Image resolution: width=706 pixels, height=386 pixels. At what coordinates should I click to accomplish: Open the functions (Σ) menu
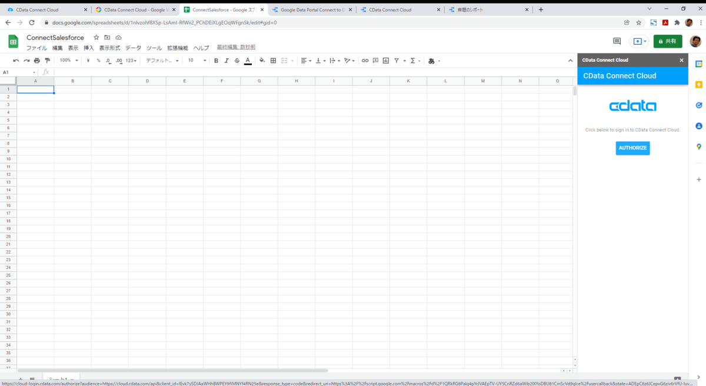click(415, 61)
